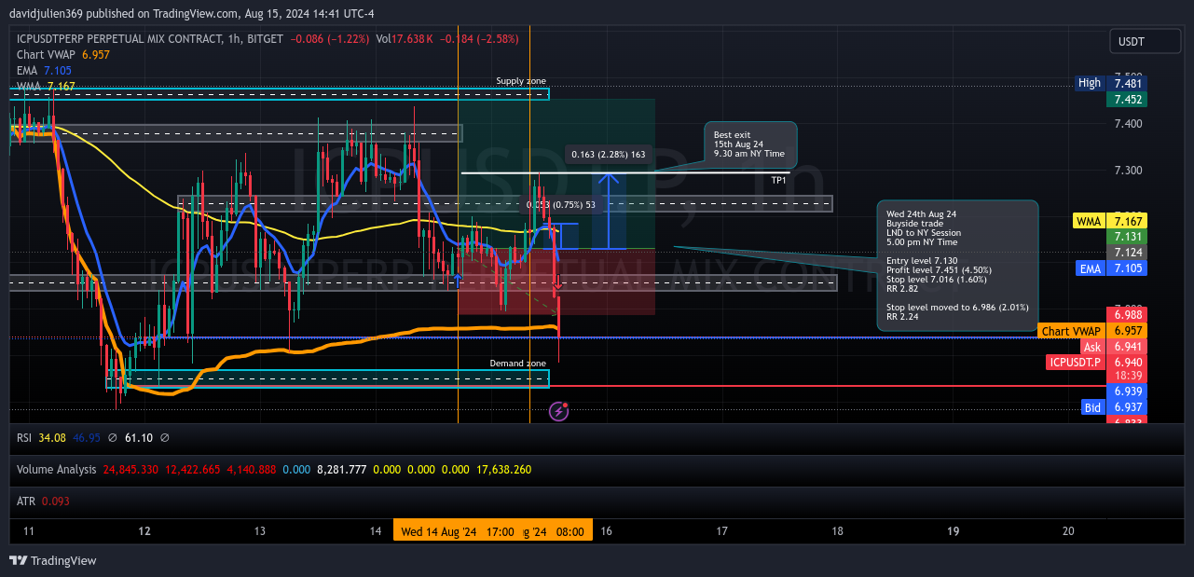Select the RSI indicator legend

(26, 437)
